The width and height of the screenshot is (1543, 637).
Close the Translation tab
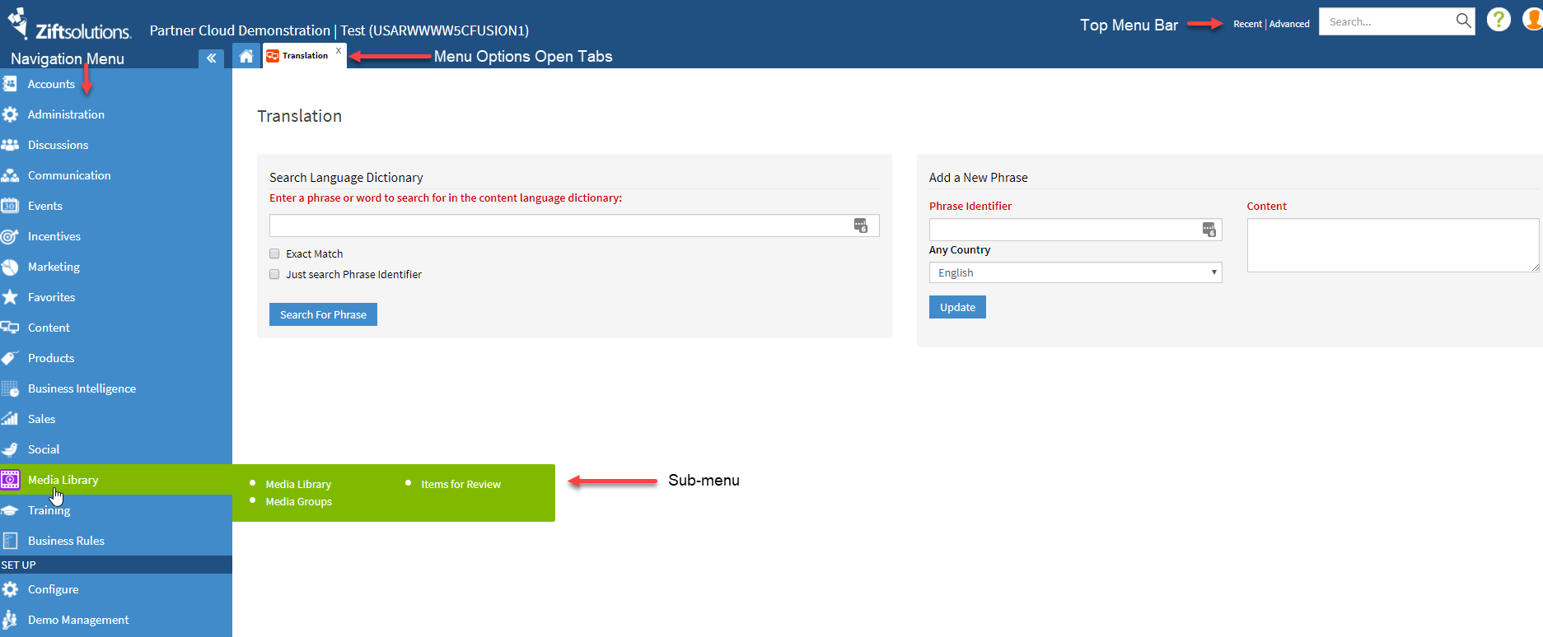tap(338, 51)
